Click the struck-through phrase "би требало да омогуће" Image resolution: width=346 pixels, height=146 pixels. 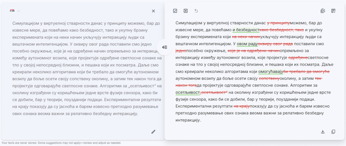point(306,71)
